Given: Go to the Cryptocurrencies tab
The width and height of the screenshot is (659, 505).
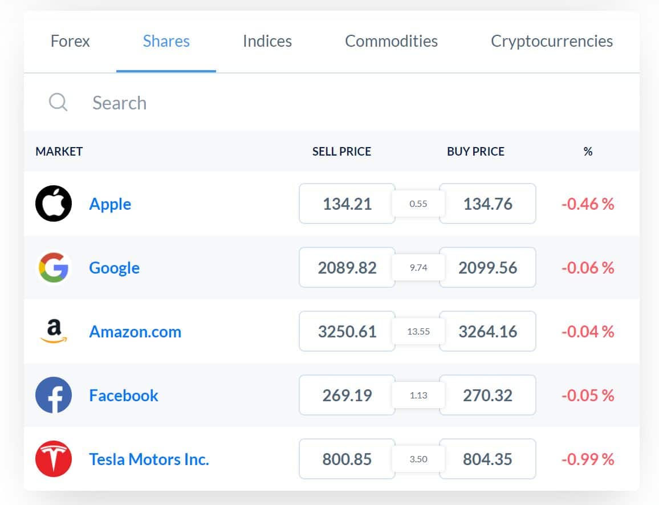Looking at the screenshot, I should pyautogui.click(x=552, y=41).
